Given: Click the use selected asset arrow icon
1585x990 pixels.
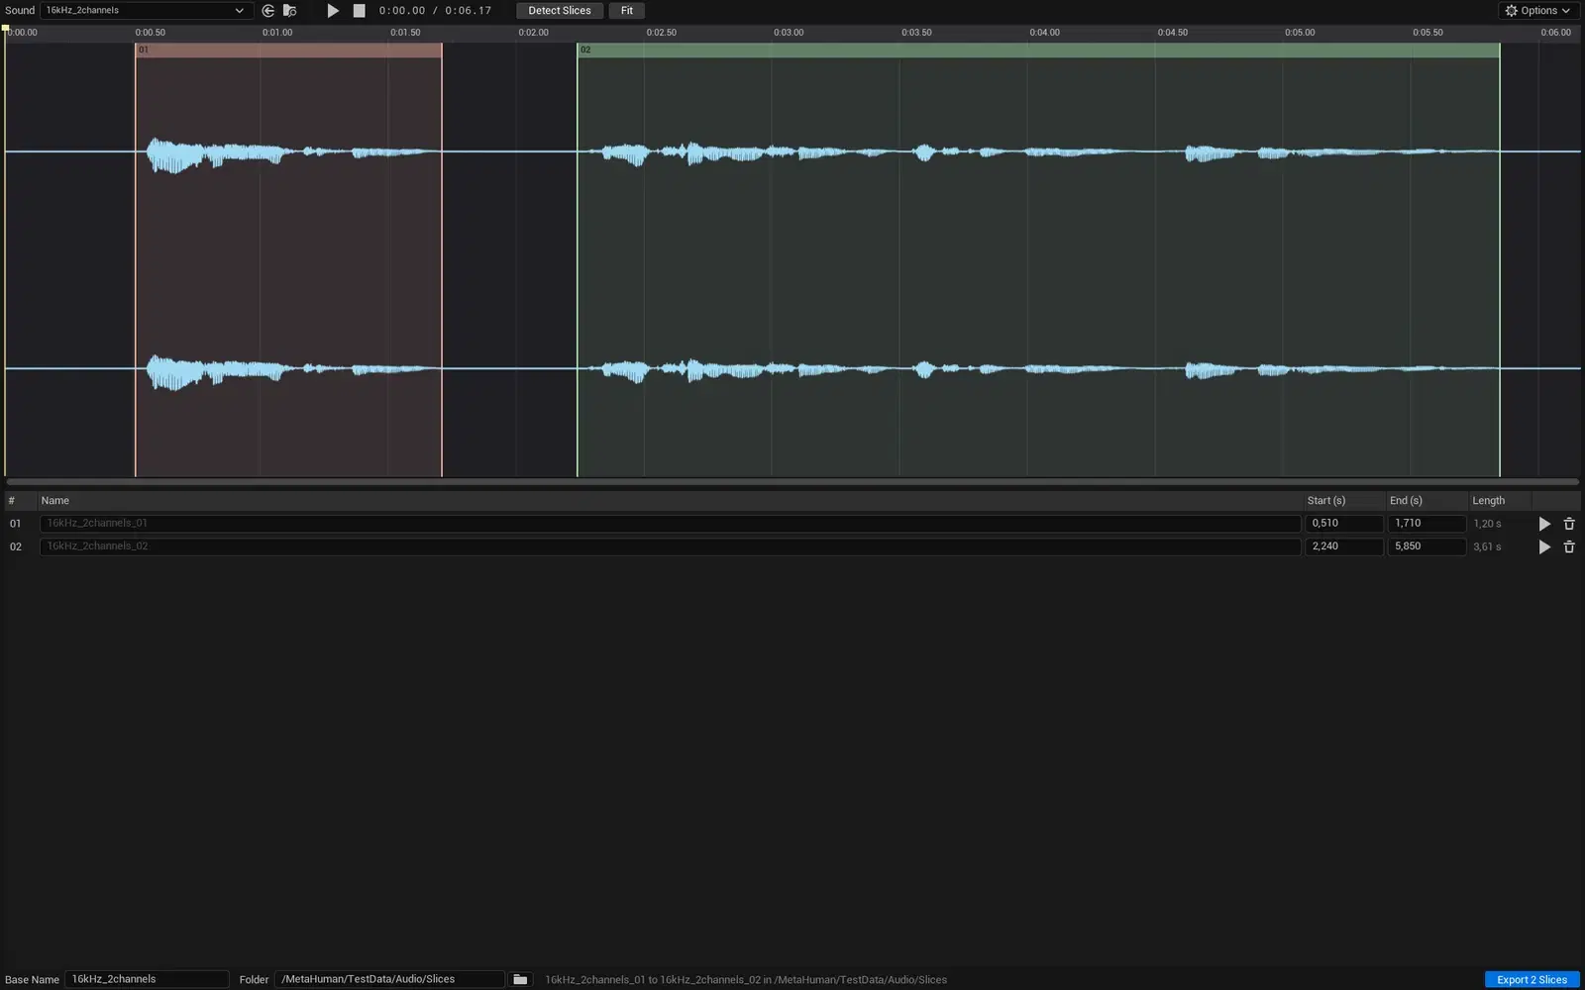Looking at the screenshot, I should pyautogui.click(x=268, y=11).
